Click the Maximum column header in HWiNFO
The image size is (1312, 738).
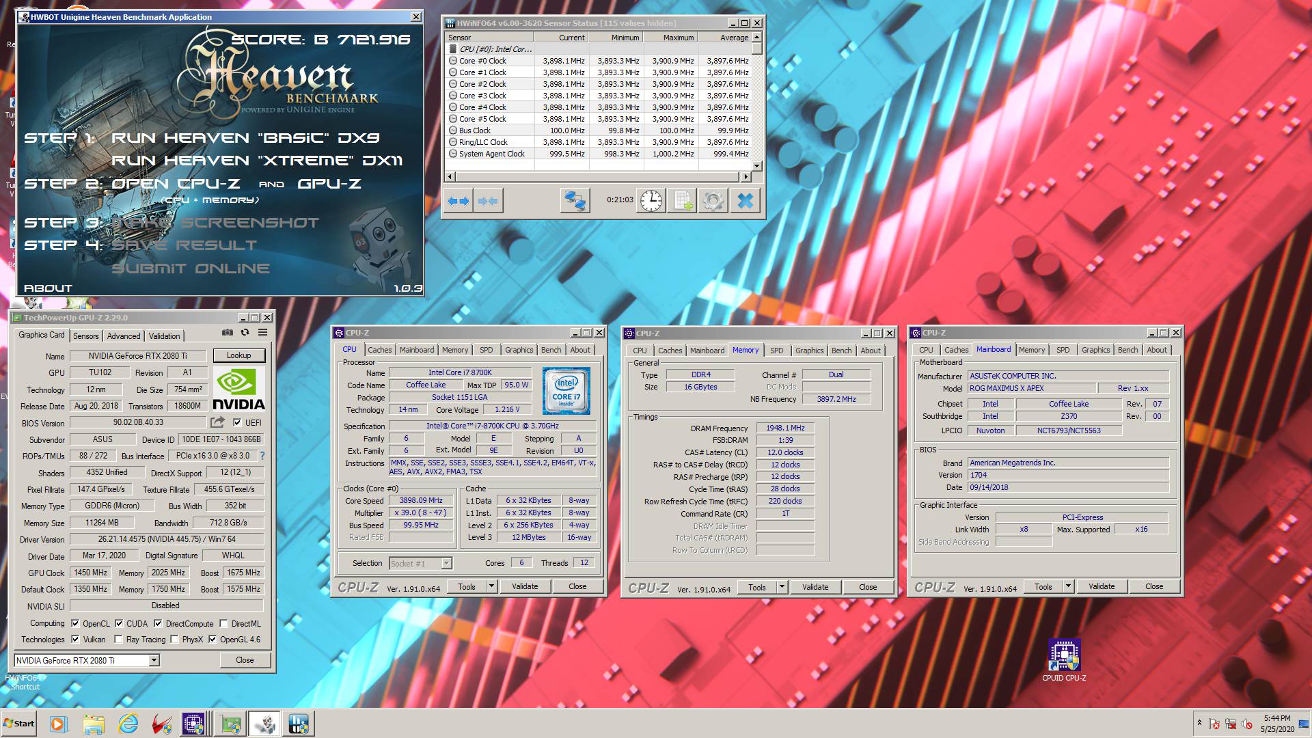[669, 38]
